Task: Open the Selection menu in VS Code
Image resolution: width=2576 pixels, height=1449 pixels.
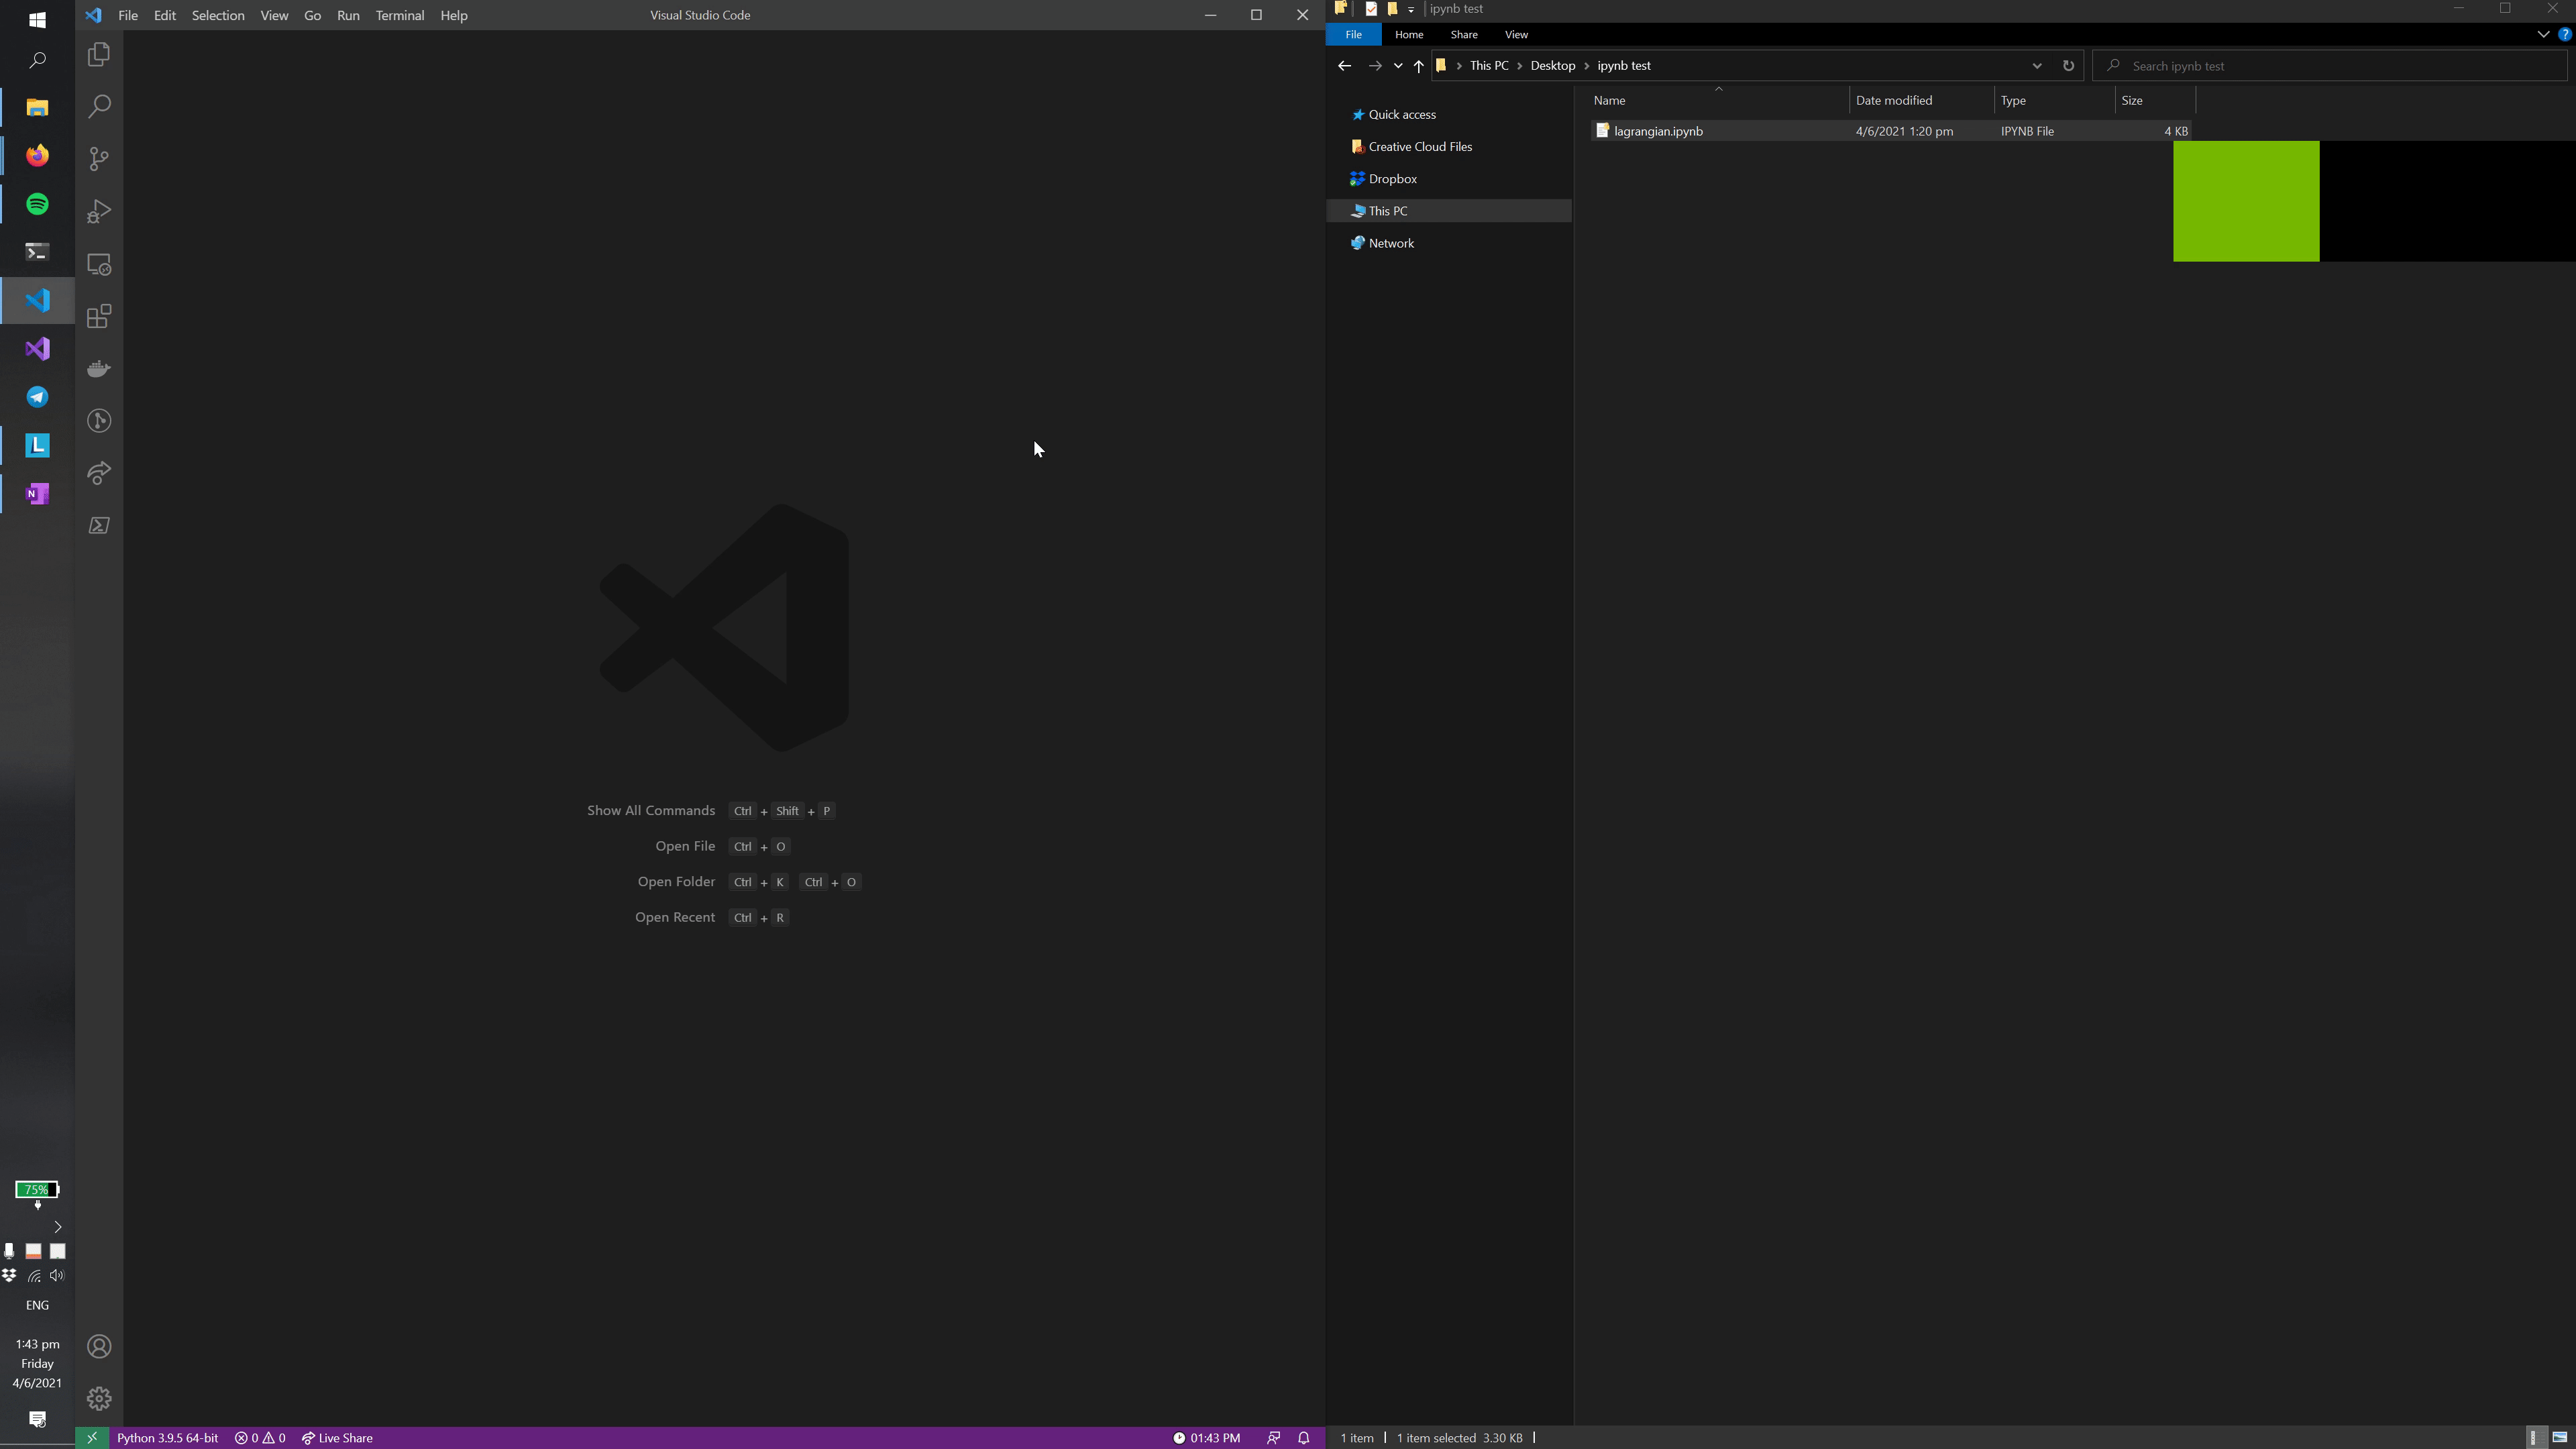Action: point(218,15)
